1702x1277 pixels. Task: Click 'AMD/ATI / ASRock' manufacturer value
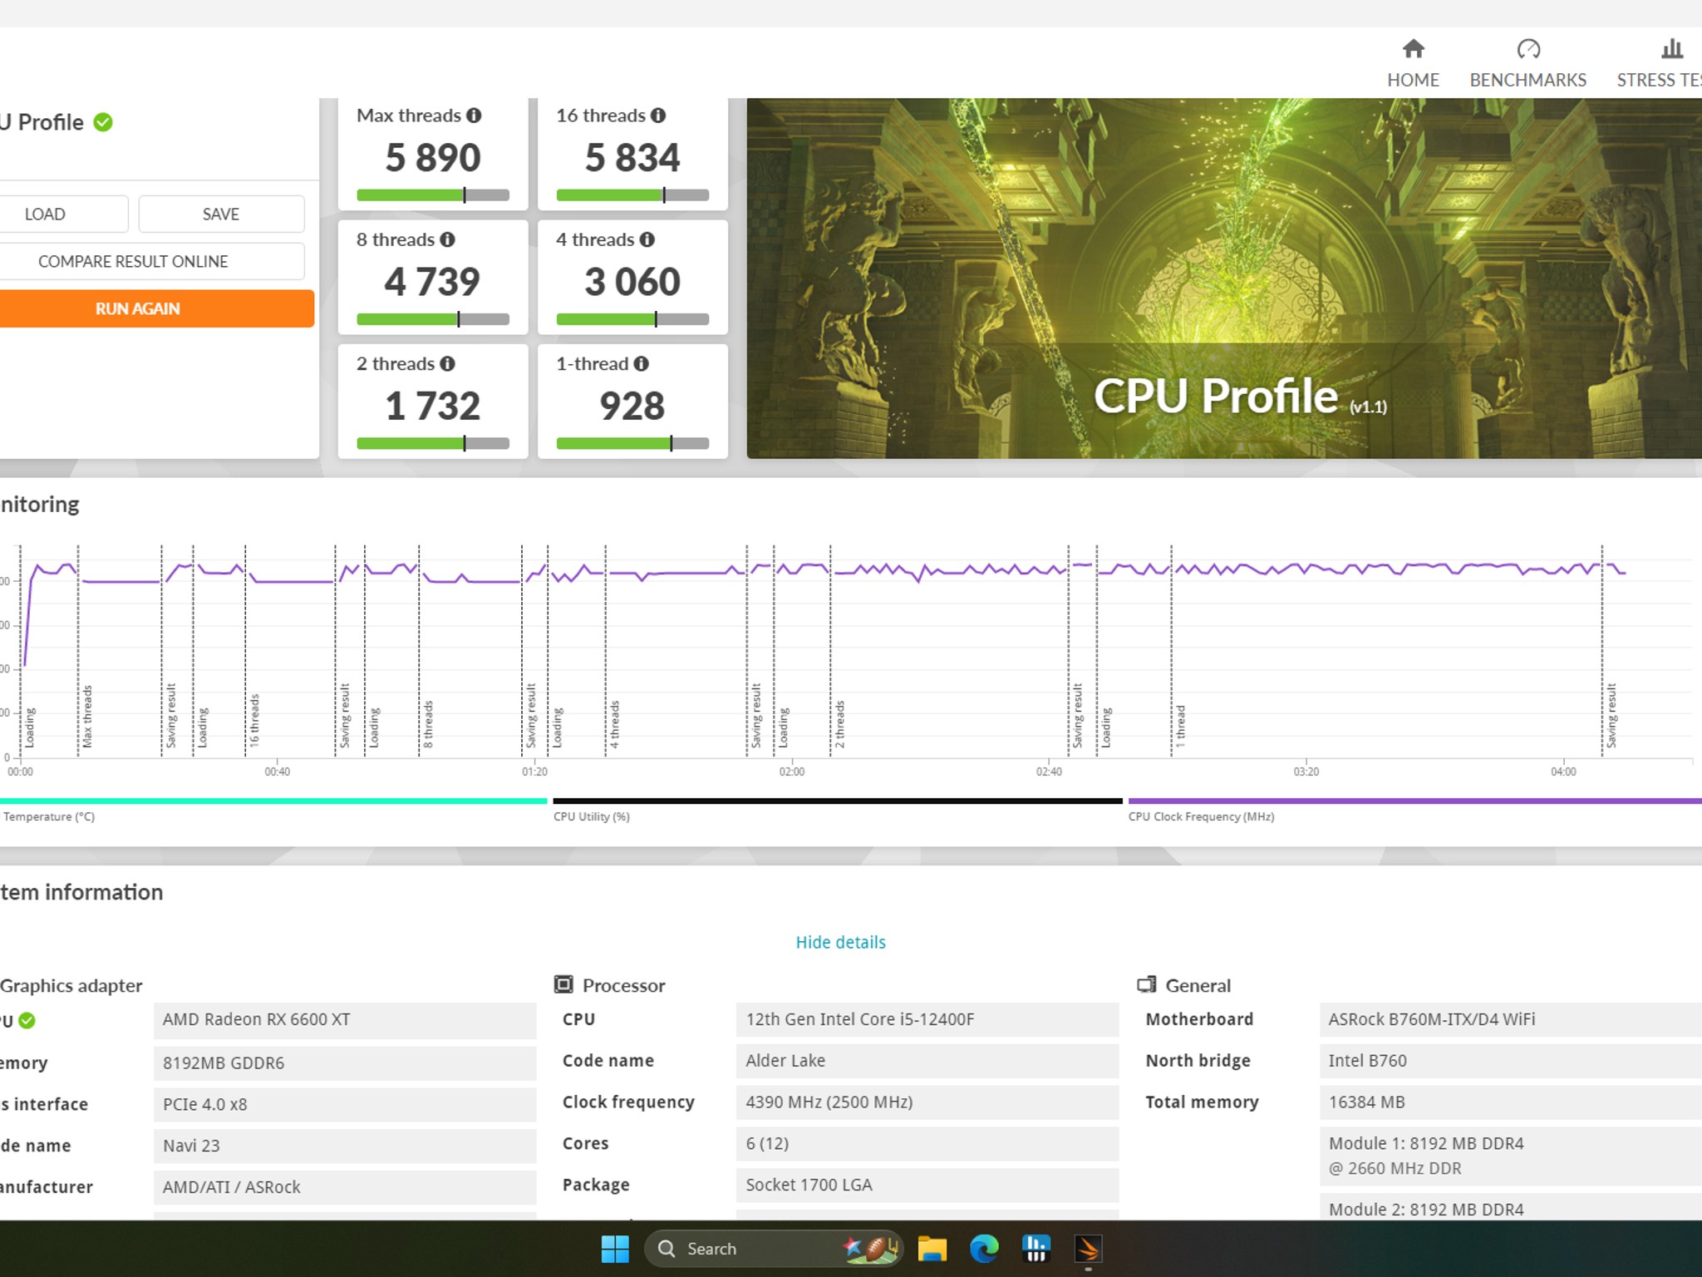pyautogui.click(x=345, y=1188)
